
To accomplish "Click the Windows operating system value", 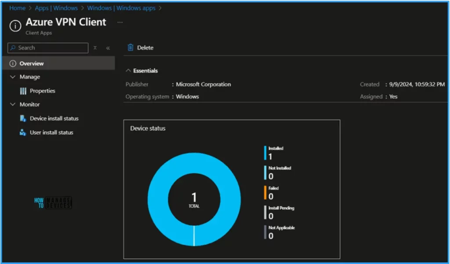I will (187, 96).
